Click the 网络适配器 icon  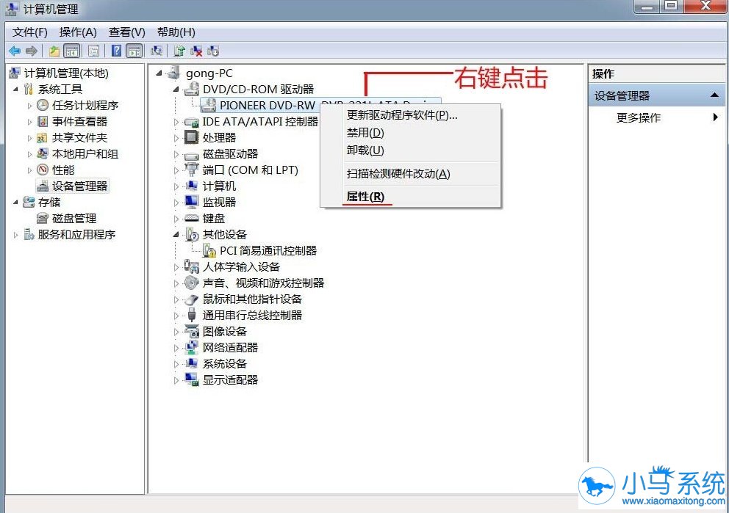click(x=192, y=347)
